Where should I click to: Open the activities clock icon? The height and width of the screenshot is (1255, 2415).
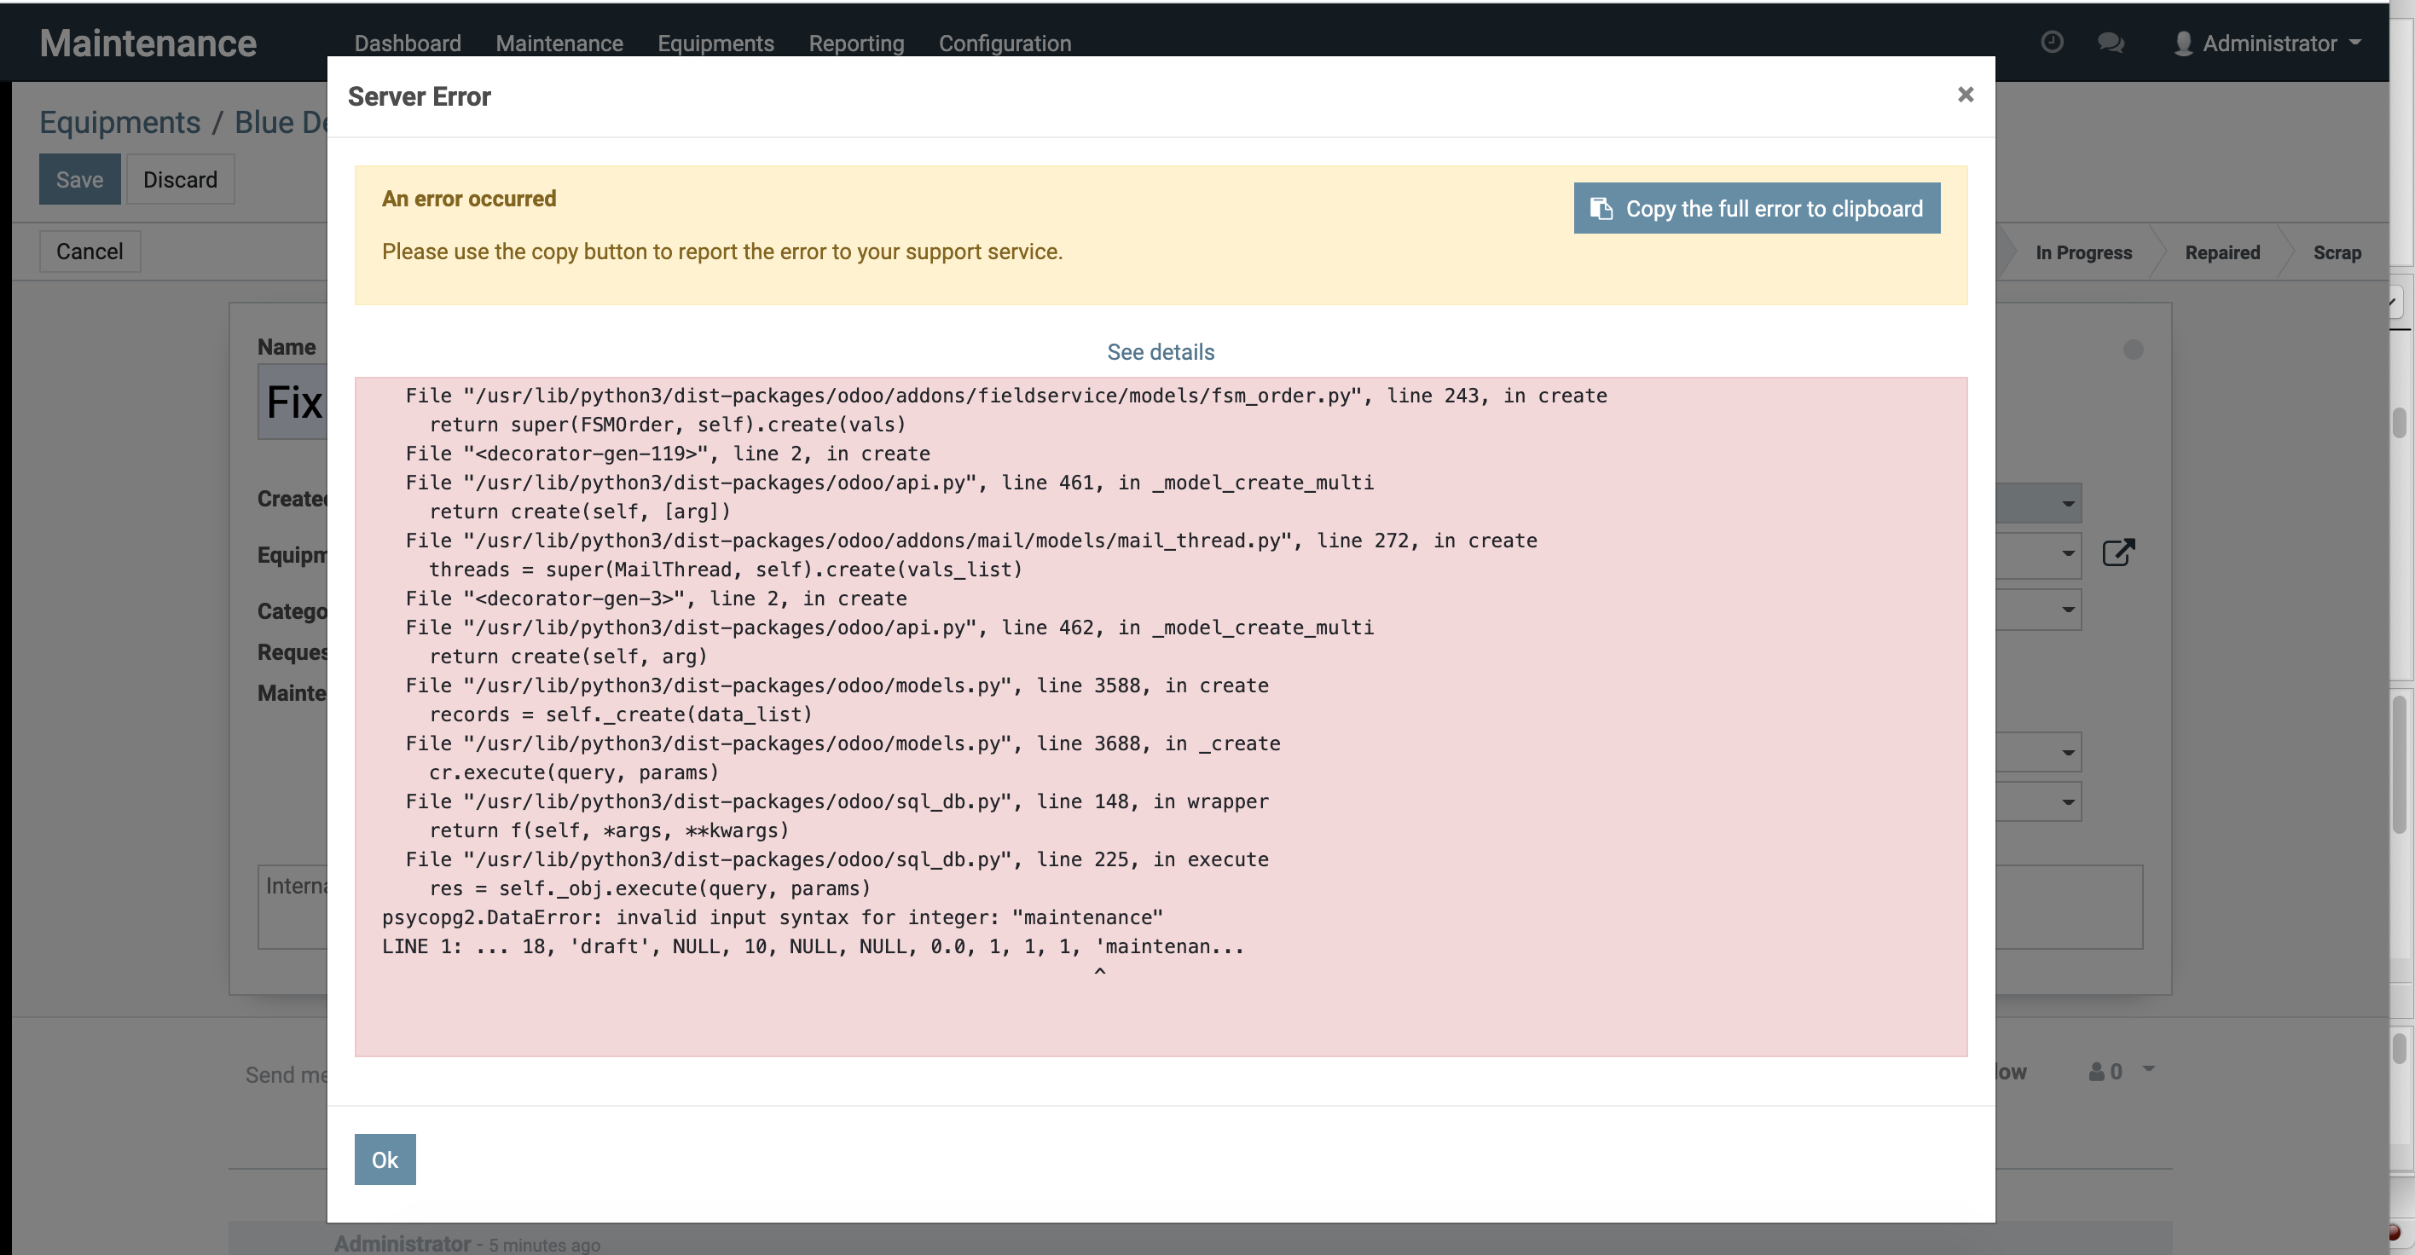(x=2053, y=42)
